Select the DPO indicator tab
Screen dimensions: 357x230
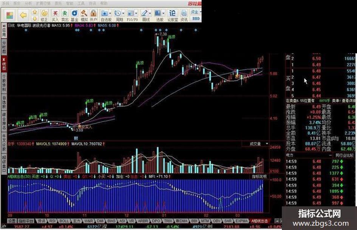(156, 221)
